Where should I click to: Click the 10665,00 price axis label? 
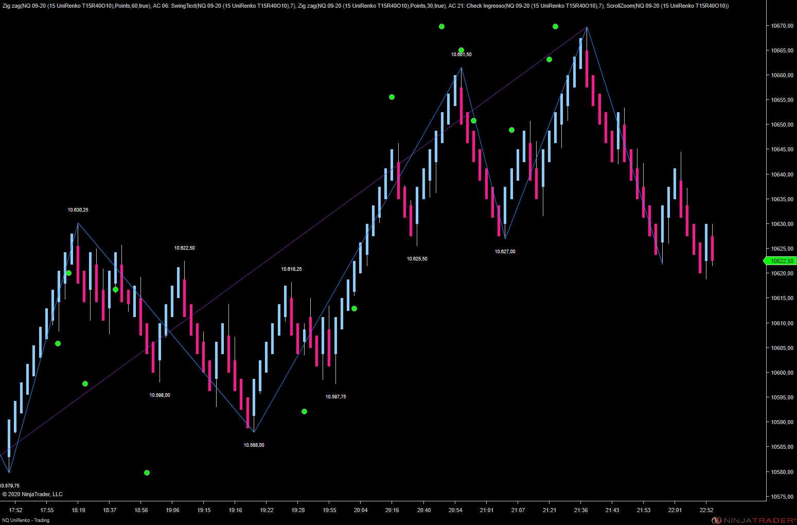tap(782, 50)
